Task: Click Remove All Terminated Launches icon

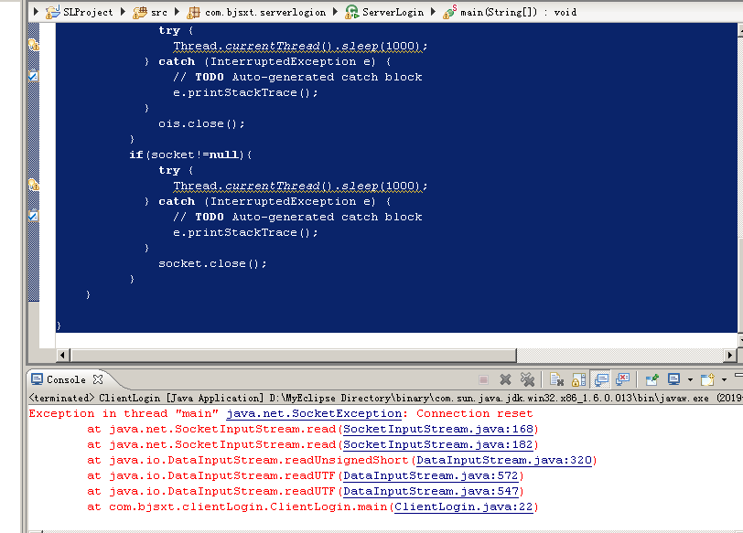Action: [527, 379]
